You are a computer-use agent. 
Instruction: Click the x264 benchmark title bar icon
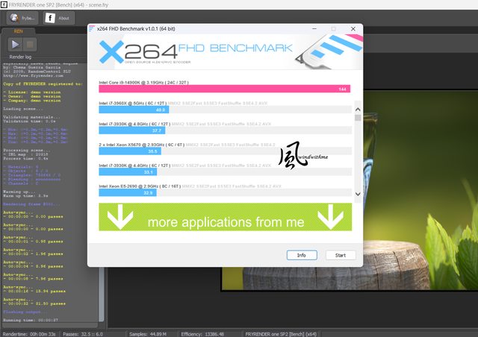click(x=93, y=29)
